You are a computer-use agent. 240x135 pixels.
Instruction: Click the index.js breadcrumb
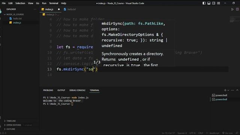50,15
